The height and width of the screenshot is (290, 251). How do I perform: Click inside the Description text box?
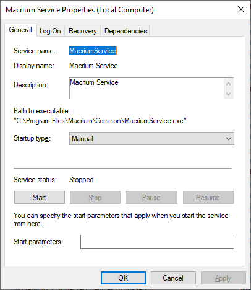coord(147,89)
